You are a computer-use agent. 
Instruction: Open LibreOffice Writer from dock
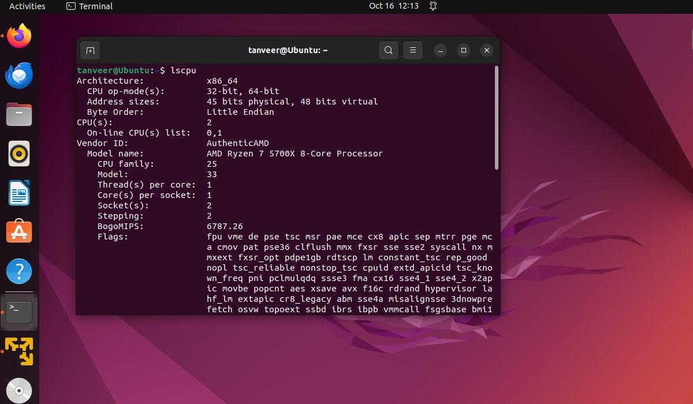(19, 193)
